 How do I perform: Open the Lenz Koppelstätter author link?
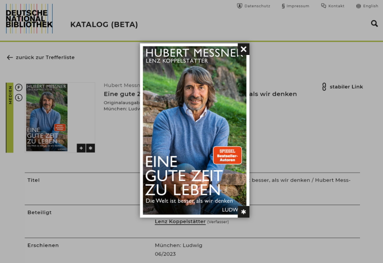tap(180, 221)
